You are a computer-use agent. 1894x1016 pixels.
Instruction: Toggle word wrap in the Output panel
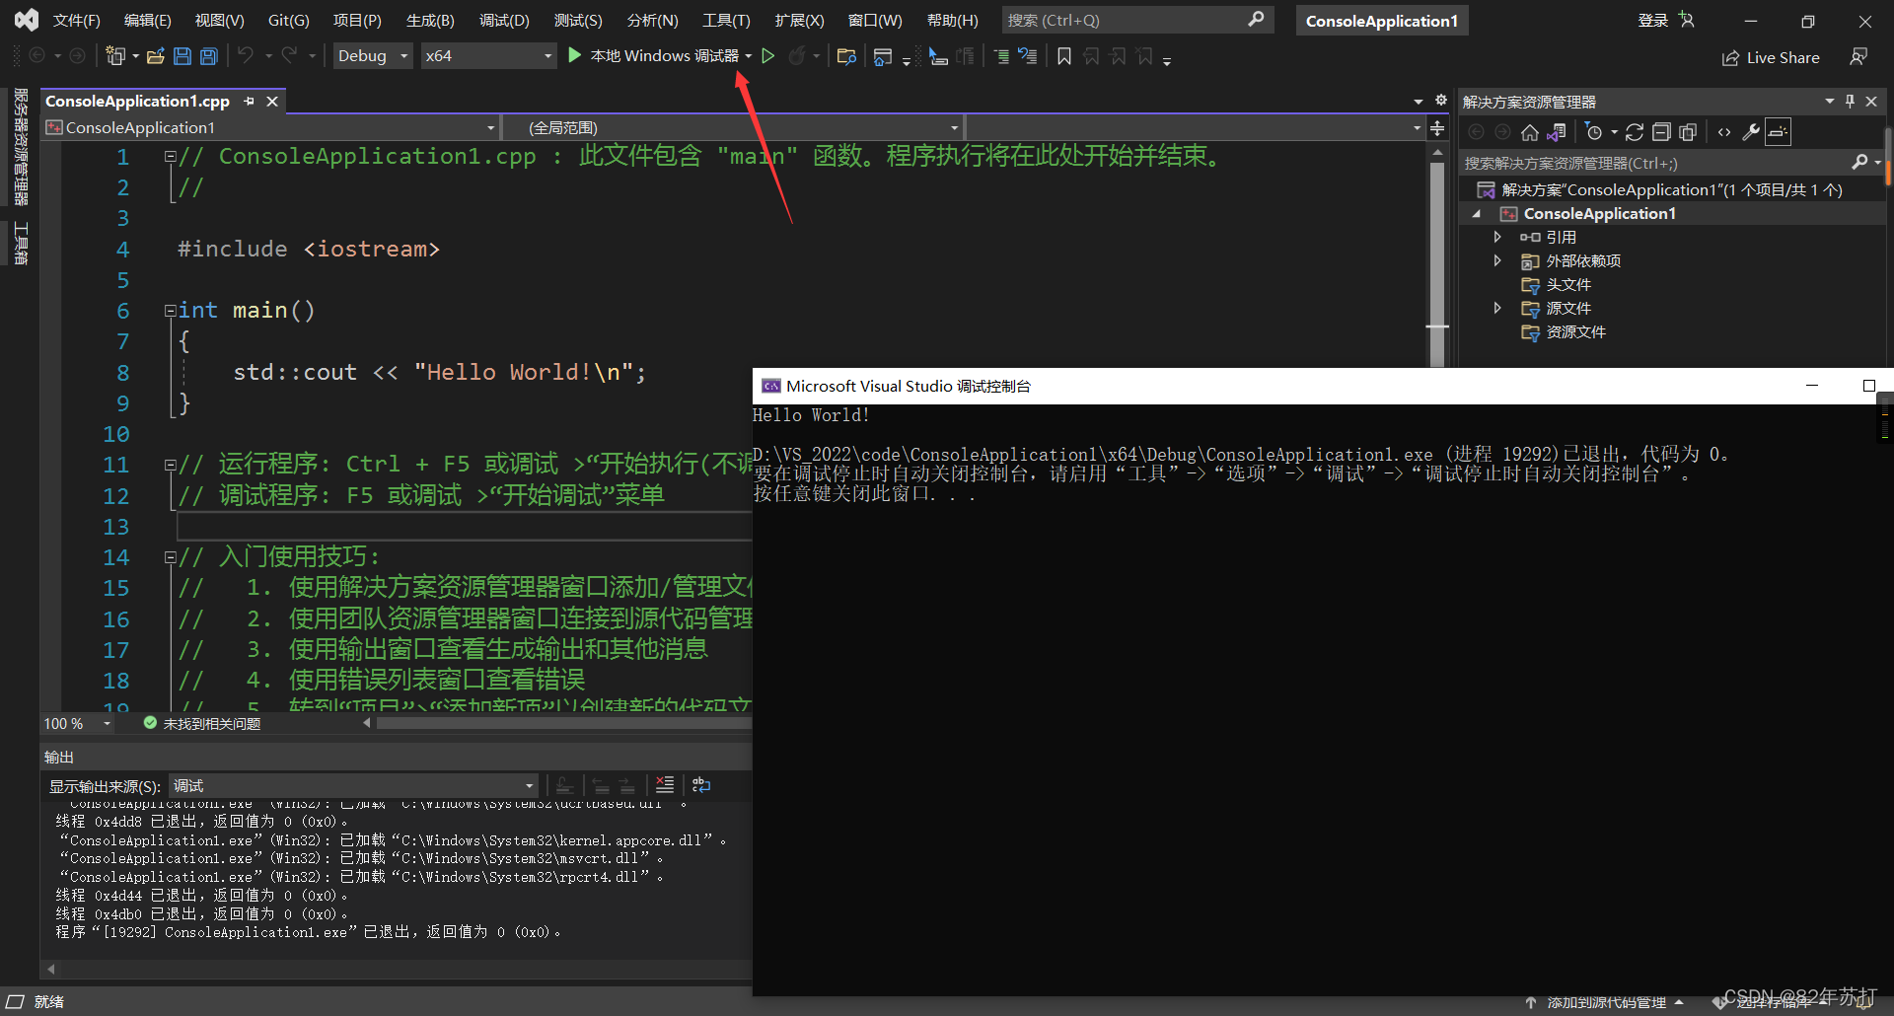click(x=701, y=785)
